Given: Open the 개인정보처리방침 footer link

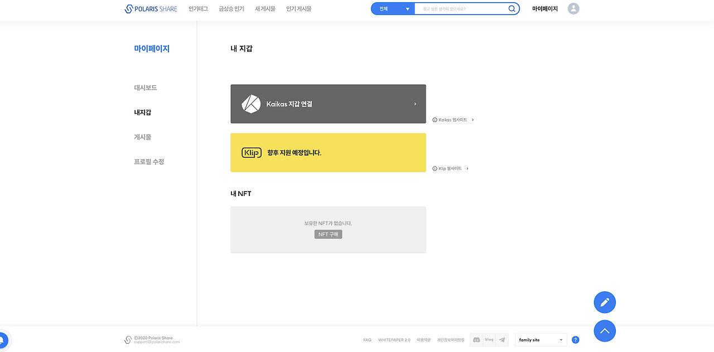Looking at the screenshot, I should coord(451,340).
